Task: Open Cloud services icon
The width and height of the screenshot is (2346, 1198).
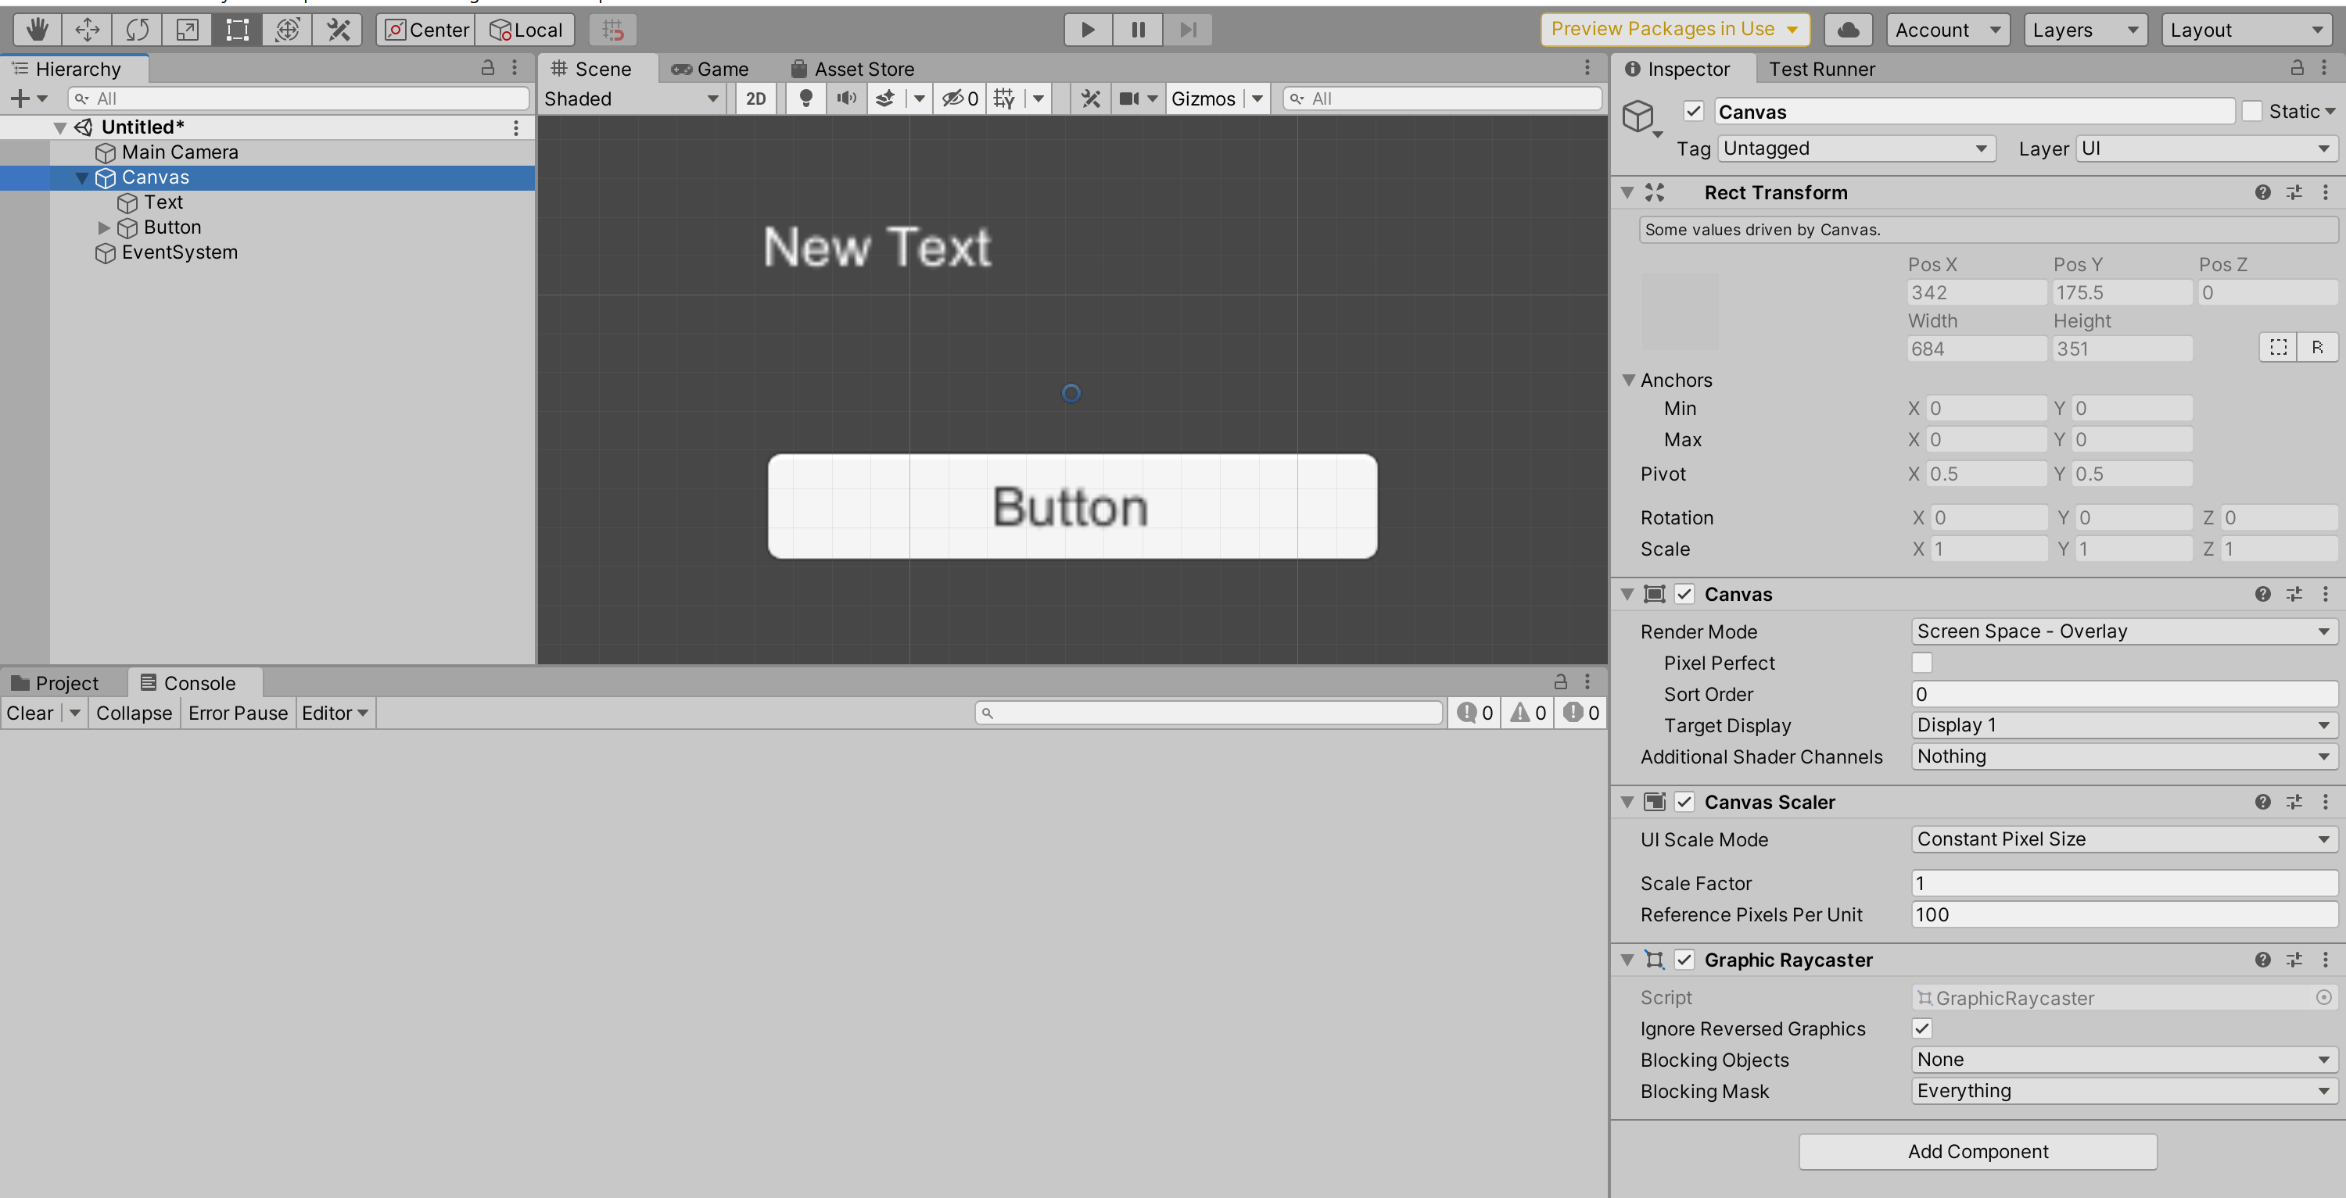Action: (x=1848, y=30)
